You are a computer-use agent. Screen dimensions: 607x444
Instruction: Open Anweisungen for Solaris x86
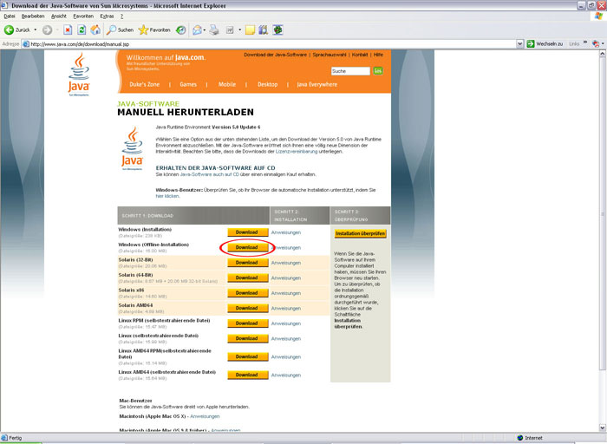(286, 293)
